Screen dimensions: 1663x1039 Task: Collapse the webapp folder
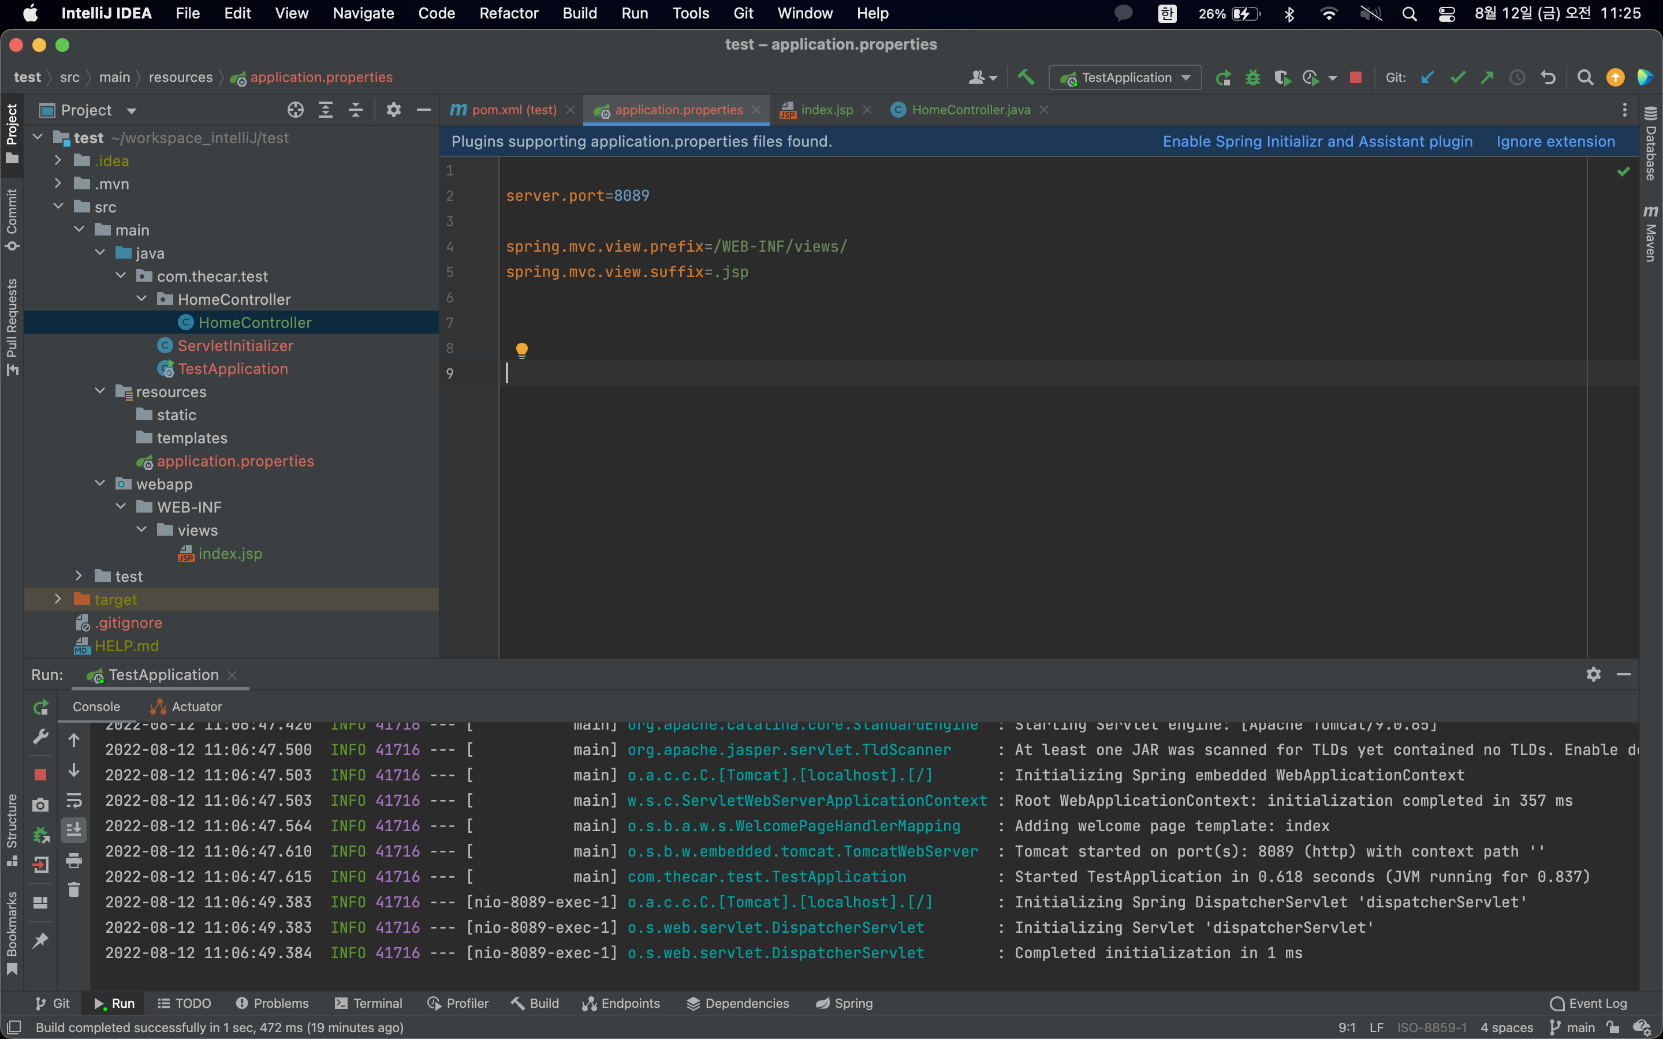(100, 484)
